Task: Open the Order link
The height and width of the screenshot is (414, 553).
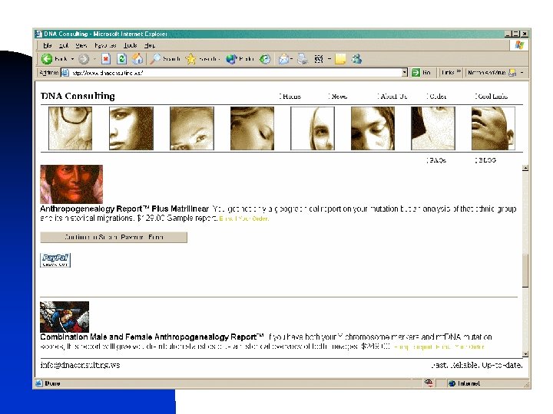Action: [x=436, y=97]
